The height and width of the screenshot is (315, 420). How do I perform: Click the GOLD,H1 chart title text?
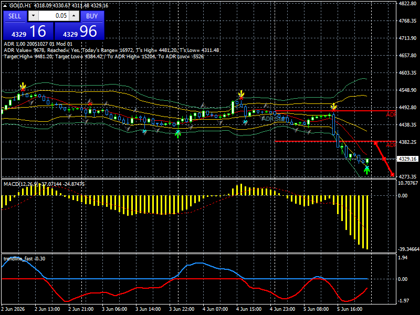pyautogui.click(x=20, y=5)
